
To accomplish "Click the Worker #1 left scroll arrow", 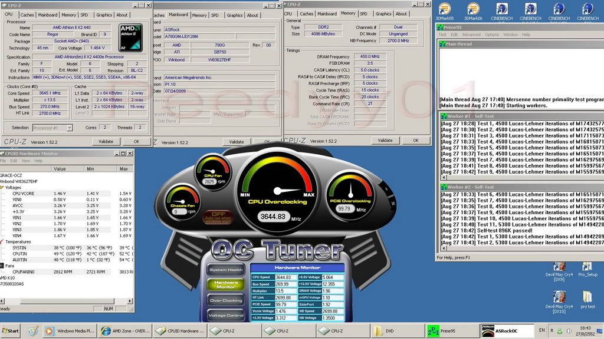I will pos(444,178).
